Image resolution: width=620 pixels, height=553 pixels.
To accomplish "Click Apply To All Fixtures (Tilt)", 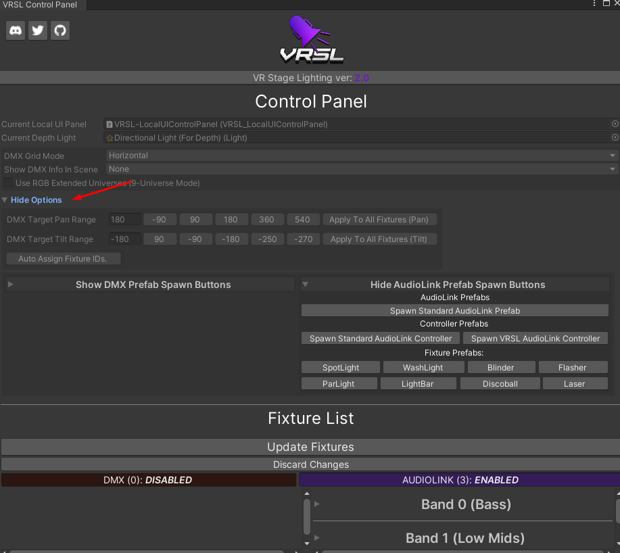I will 379,239.
